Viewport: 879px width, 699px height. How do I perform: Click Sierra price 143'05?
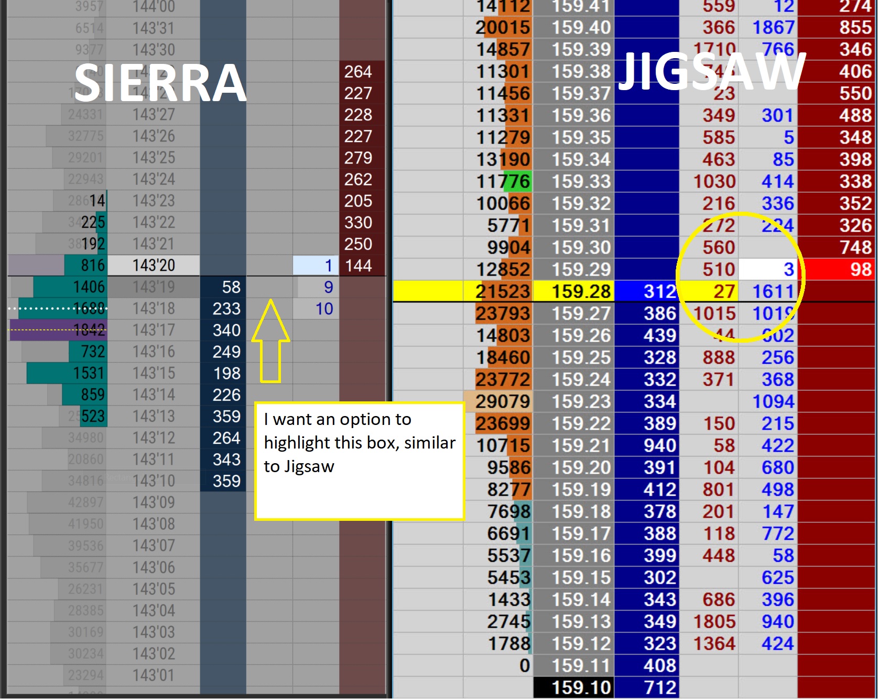tap(154, 589)
